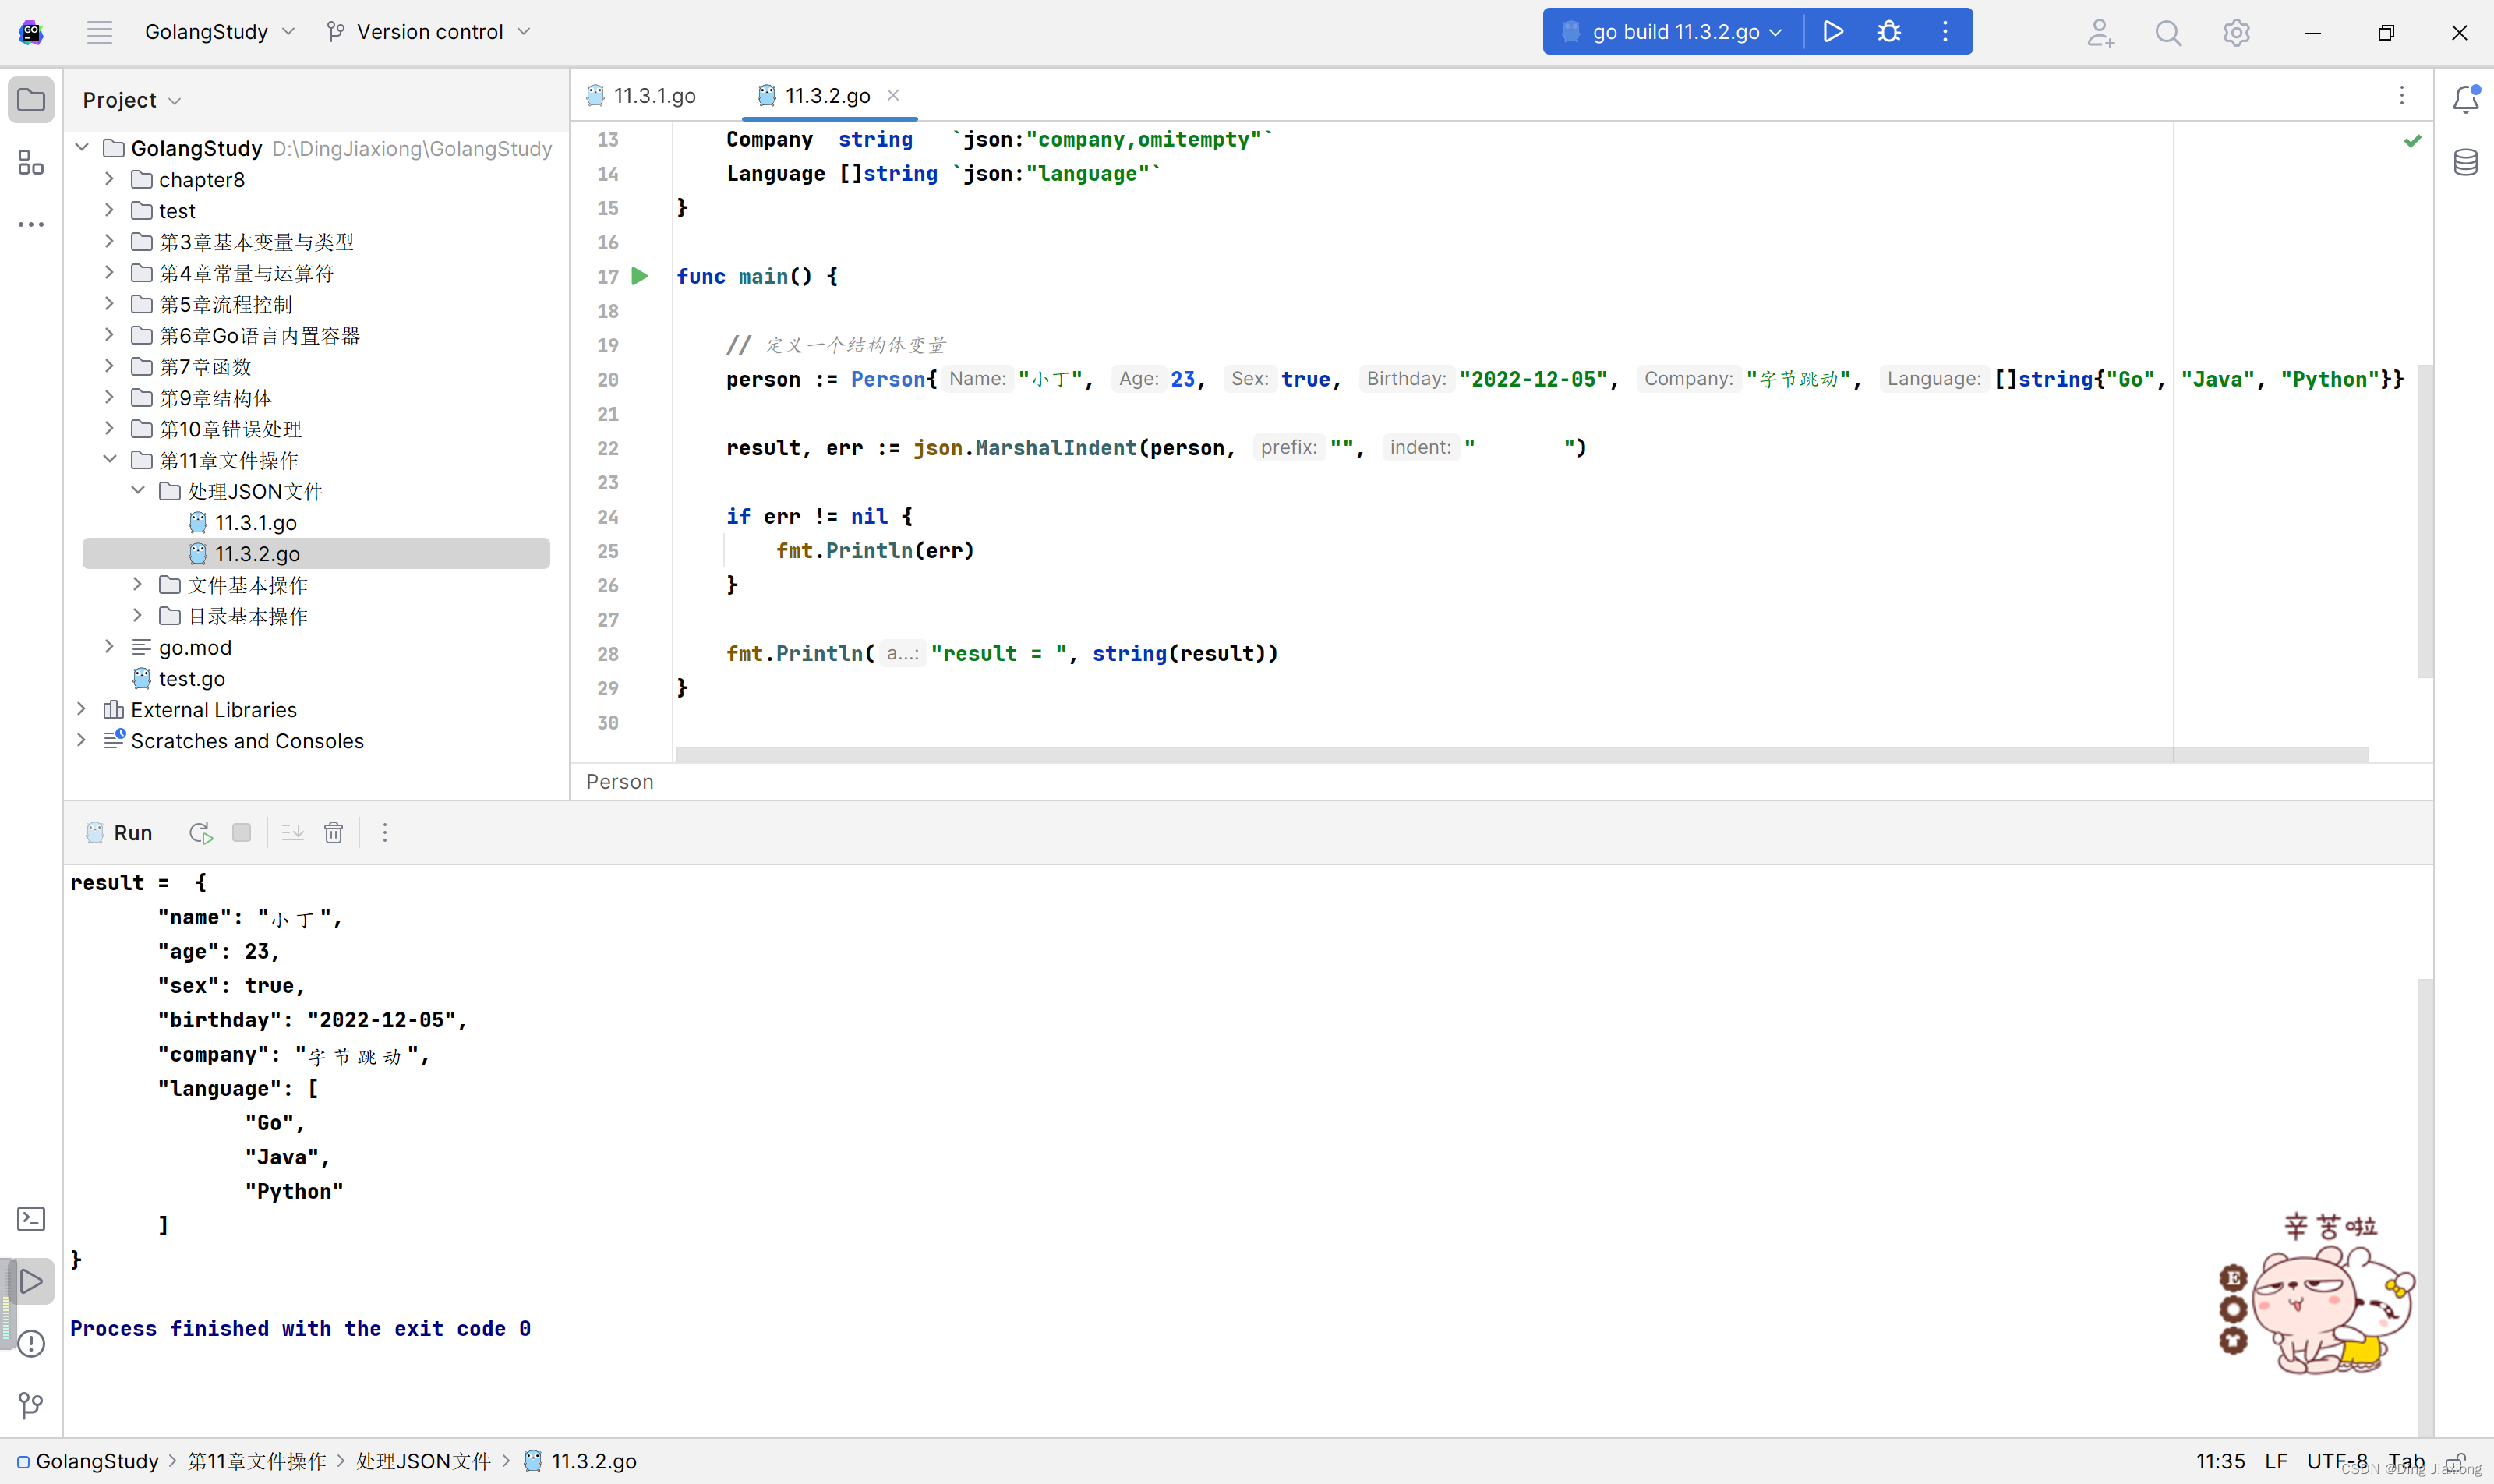This screenshot has height=1484, width=2494.
Task: Expand the 文件基本操作 folder
Action: pos(137,584)
